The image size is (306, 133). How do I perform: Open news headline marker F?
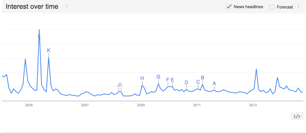(x=167, y=80)
